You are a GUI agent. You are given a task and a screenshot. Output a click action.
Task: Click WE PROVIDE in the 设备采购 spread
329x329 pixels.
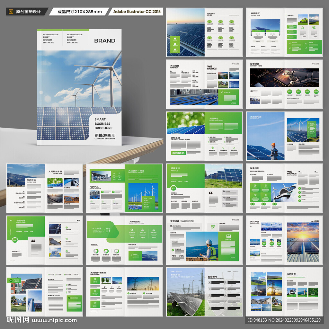[x=292, y=173]
